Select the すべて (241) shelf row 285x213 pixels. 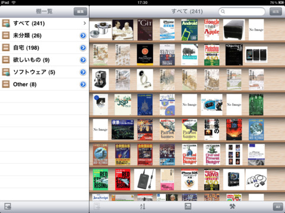[45, 23]
